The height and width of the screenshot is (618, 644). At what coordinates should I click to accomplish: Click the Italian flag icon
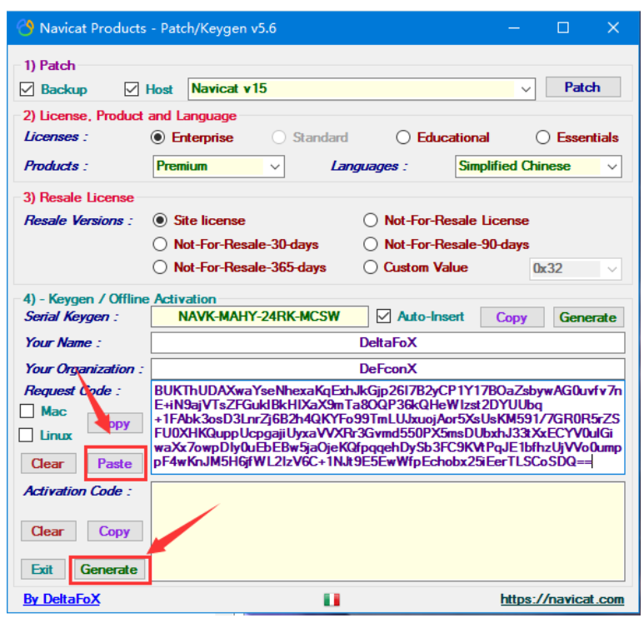point(332,600)
